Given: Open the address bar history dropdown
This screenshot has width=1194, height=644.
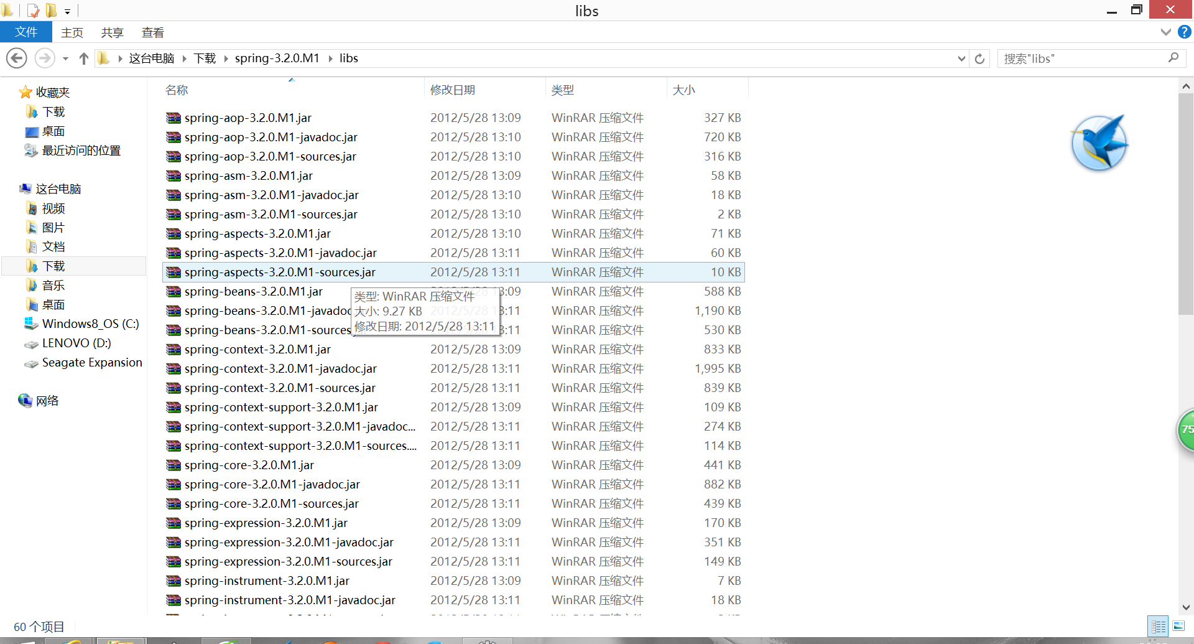Looking at the screenshot, I should pyautogui.click(x=961, y=58).
